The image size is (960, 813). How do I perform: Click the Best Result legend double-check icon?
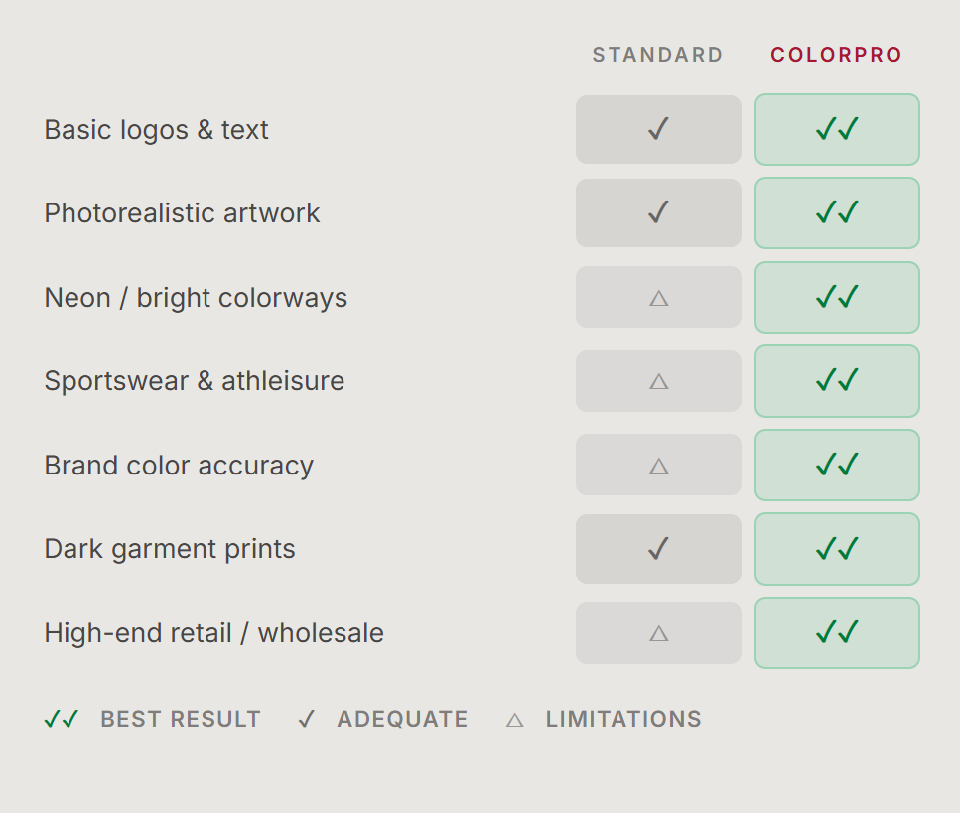point(62,720)
